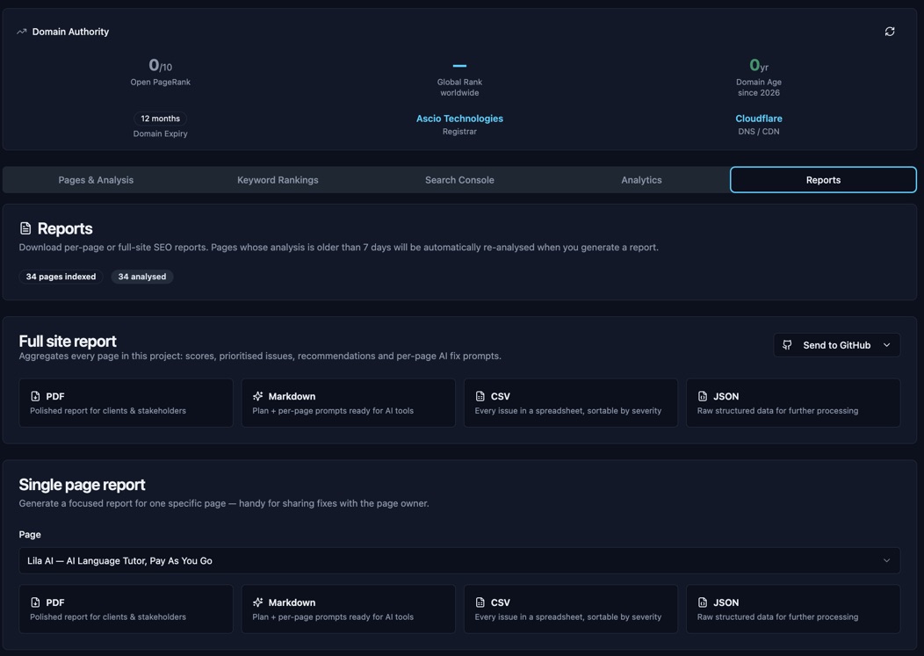
Task: Open the Ascio Technologies registrar link
Action: point(459,119)
